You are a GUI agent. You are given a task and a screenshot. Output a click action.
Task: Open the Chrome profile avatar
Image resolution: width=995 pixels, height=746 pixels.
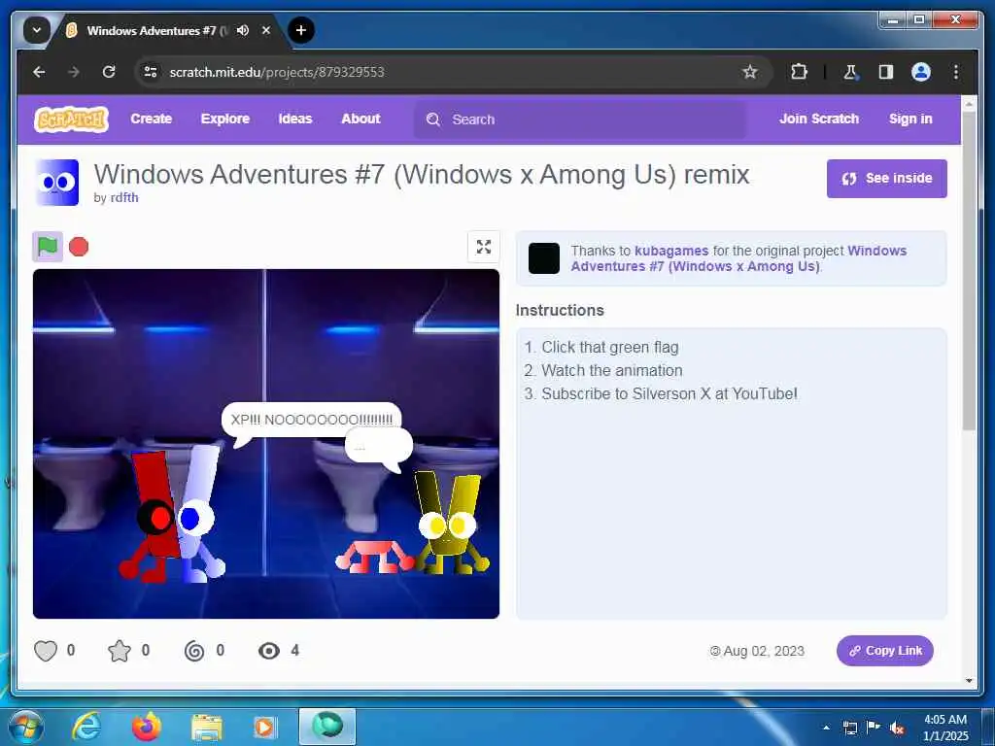pos(921,72)
